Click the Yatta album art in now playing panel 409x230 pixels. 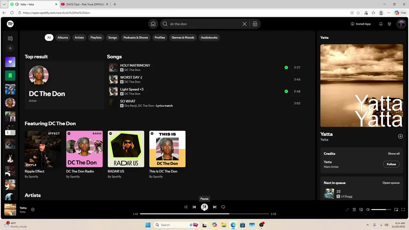(x=362, y=86)
